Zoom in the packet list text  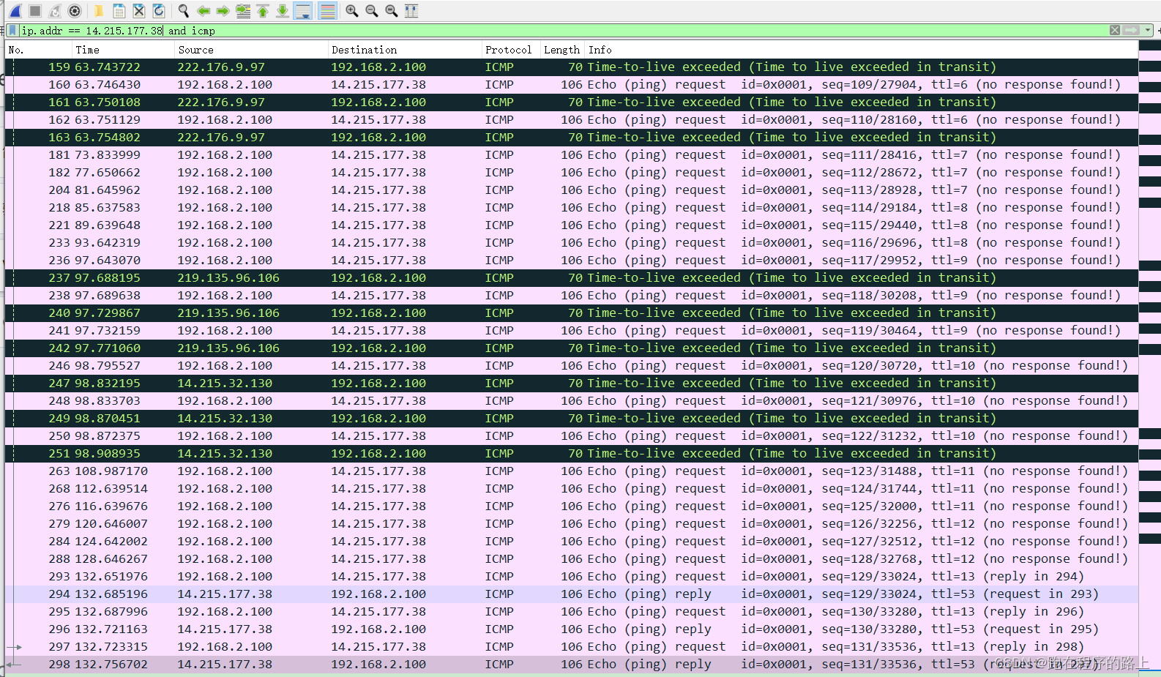click(352, 11)
